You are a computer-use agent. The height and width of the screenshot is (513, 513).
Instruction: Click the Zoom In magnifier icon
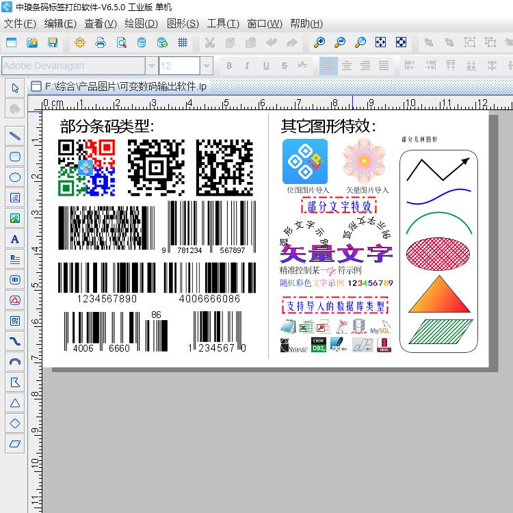pos(319,42)
